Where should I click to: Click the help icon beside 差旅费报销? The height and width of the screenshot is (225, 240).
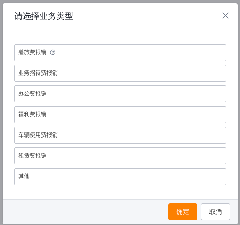click(53, 53)
